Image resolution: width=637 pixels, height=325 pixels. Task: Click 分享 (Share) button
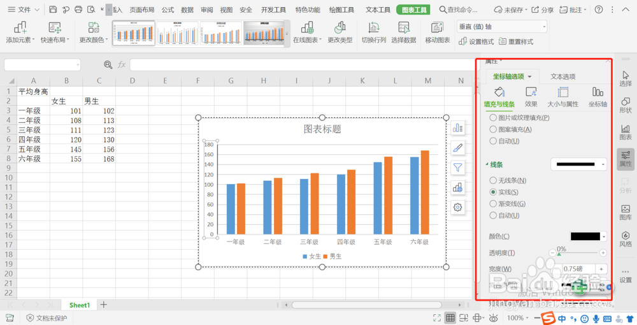[x=542, y=10]
